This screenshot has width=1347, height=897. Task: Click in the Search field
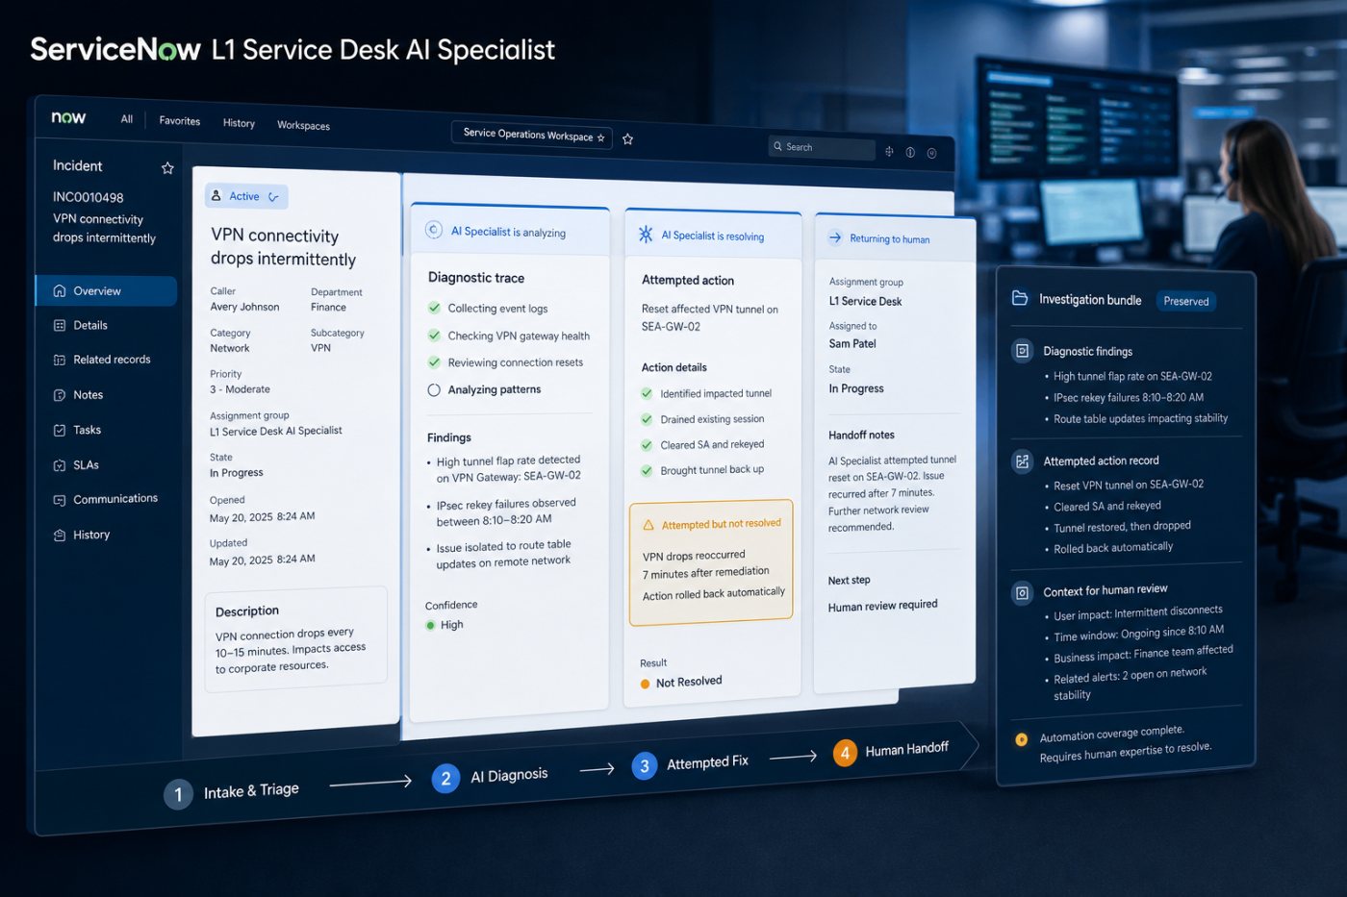click(823, 147)
